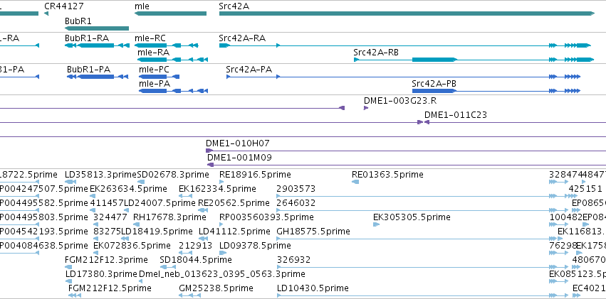Select the Src42A gene feature bar
The height and width of the screenshot is (299, 606).
click(x=407, y=13)
